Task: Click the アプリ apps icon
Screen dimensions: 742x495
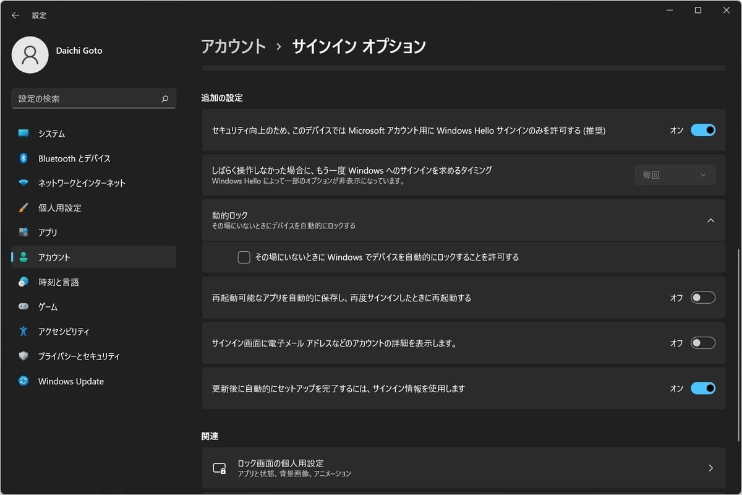Action: point(23,233)
